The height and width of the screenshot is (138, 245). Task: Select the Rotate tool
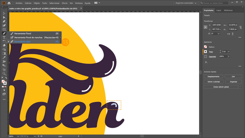4,41
